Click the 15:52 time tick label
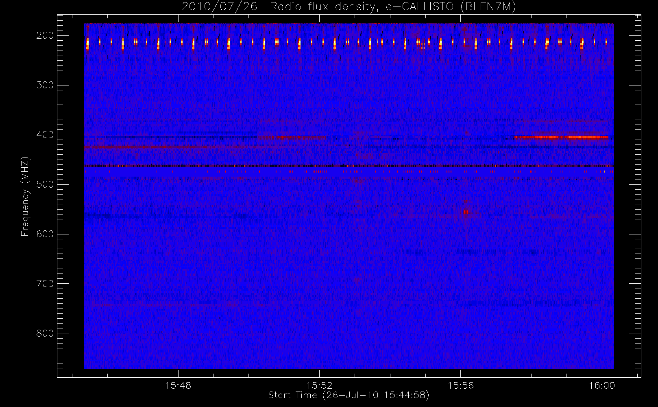This screenshot has height=407, width=658. tap(319, 385)
